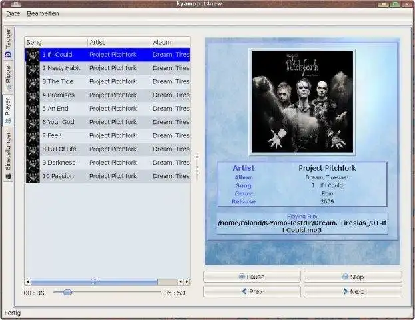Click the large Project Pitchfork album cover
The height and width of the screenshot is (320, 415).
(302, 102)
